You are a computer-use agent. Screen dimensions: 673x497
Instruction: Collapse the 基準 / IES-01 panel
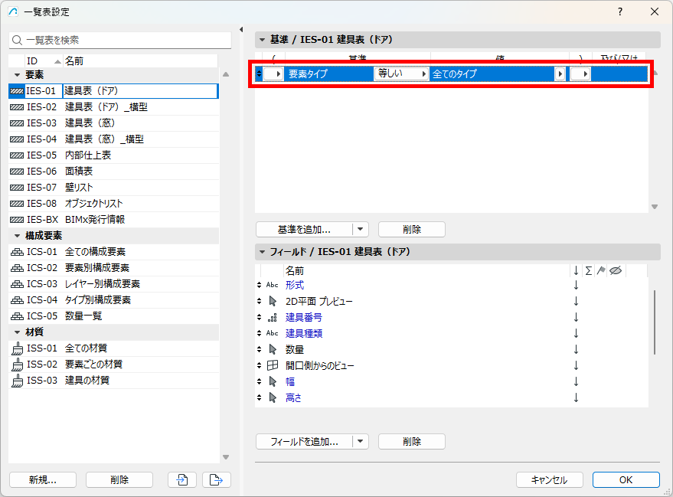pyautogui.click(x=262, y=40)
